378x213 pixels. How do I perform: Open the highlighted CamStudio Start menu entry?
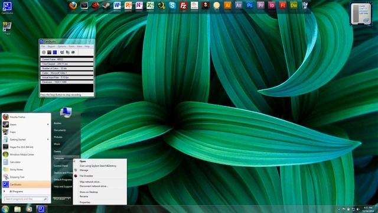pyautogui.click(x=26, y=185)
